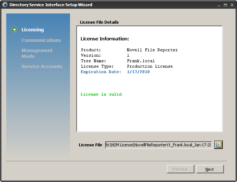Click the 'Product:' label
Viewport: 237px width, 182px height.
tap(91, 50)
